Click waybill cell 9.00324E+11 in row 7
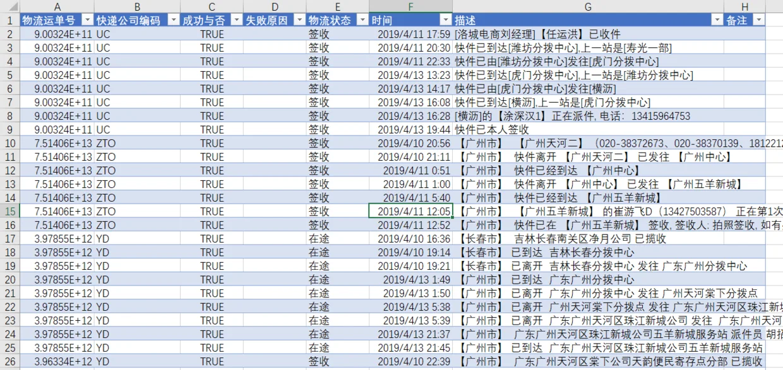Viewport: 783px width, 370px height. pyautogui.click(x=57, y=102)
